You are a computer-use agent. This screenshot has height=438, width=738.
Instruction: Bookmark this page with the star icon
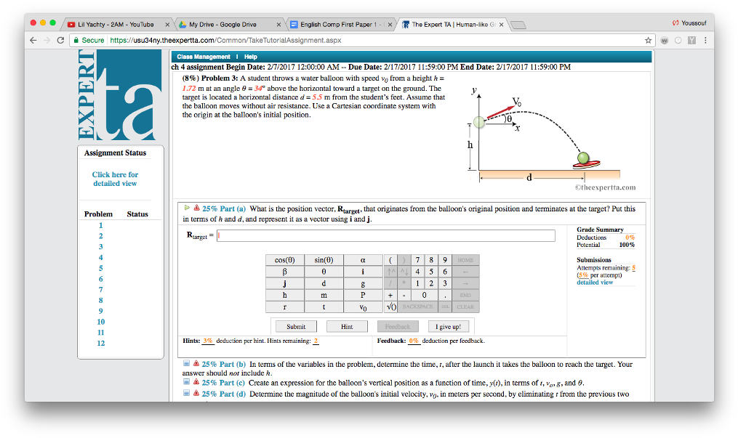coord(648,41)
